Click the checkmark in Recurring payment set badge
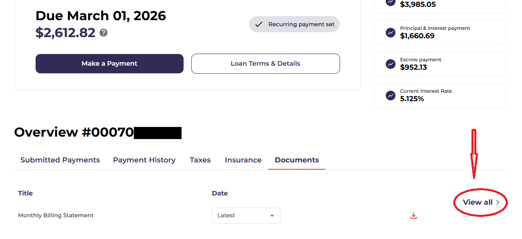Viewport: 522px width, 239px height. click(259, 24)
